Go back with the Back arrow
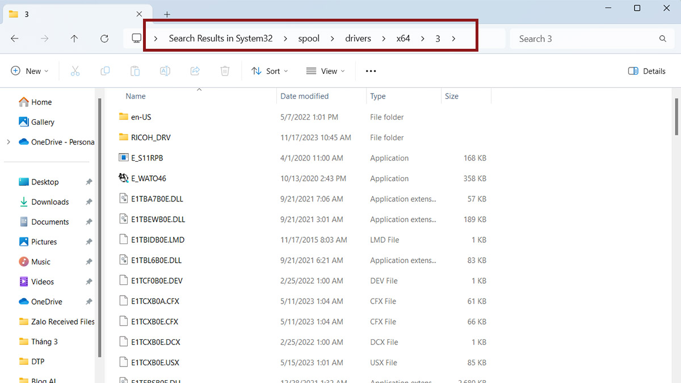The width and height of the screenshot is (681, 383). pyautogui.click(x=15, y=39)
